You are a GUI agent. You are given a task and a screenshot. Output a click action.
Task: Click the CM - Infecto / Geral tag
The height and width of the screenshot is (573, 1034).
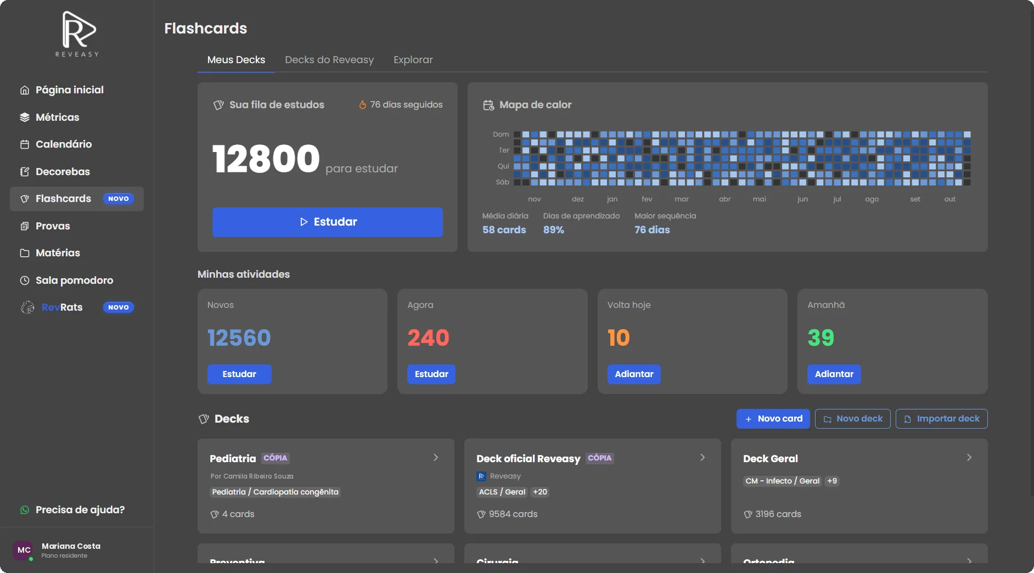click(x=783, y=481)
